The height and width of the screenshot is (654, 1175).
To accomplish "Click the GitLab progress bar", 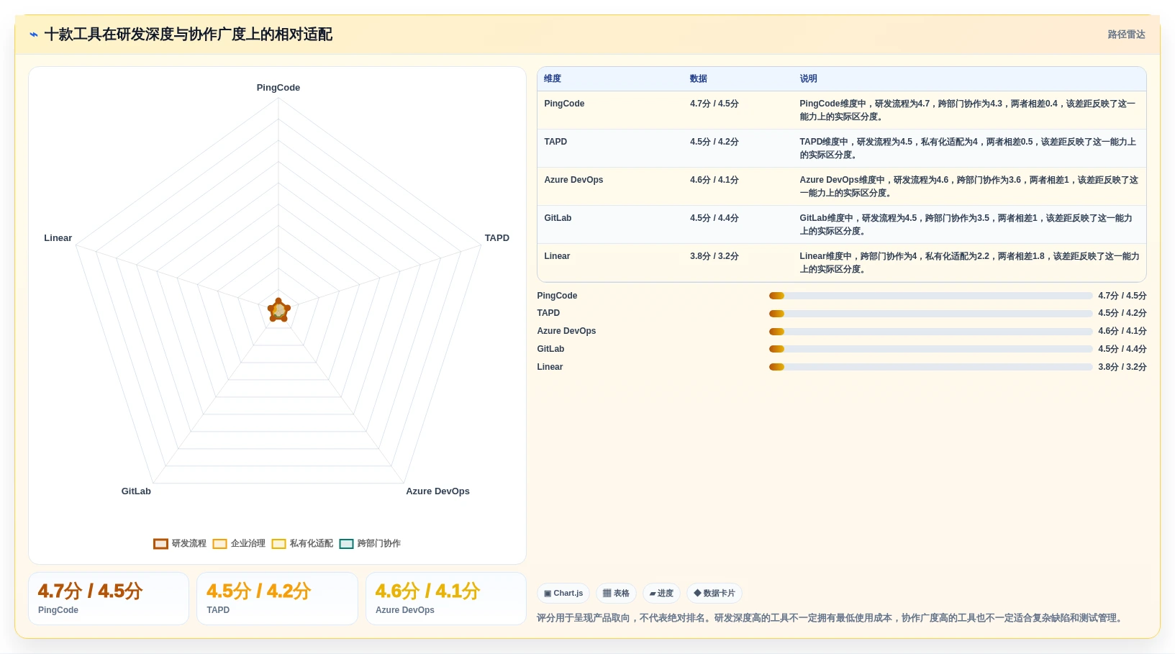I will (930, 349).
